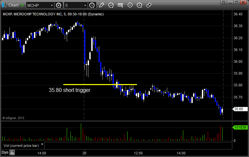Click the Vol (current price bar) label
249x157 pixels.
(21, 146)
